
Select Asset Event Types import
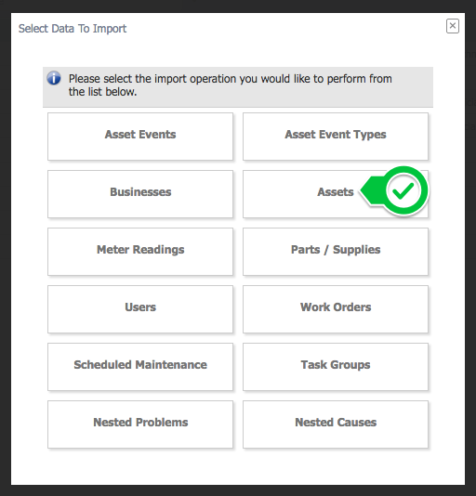336,137
